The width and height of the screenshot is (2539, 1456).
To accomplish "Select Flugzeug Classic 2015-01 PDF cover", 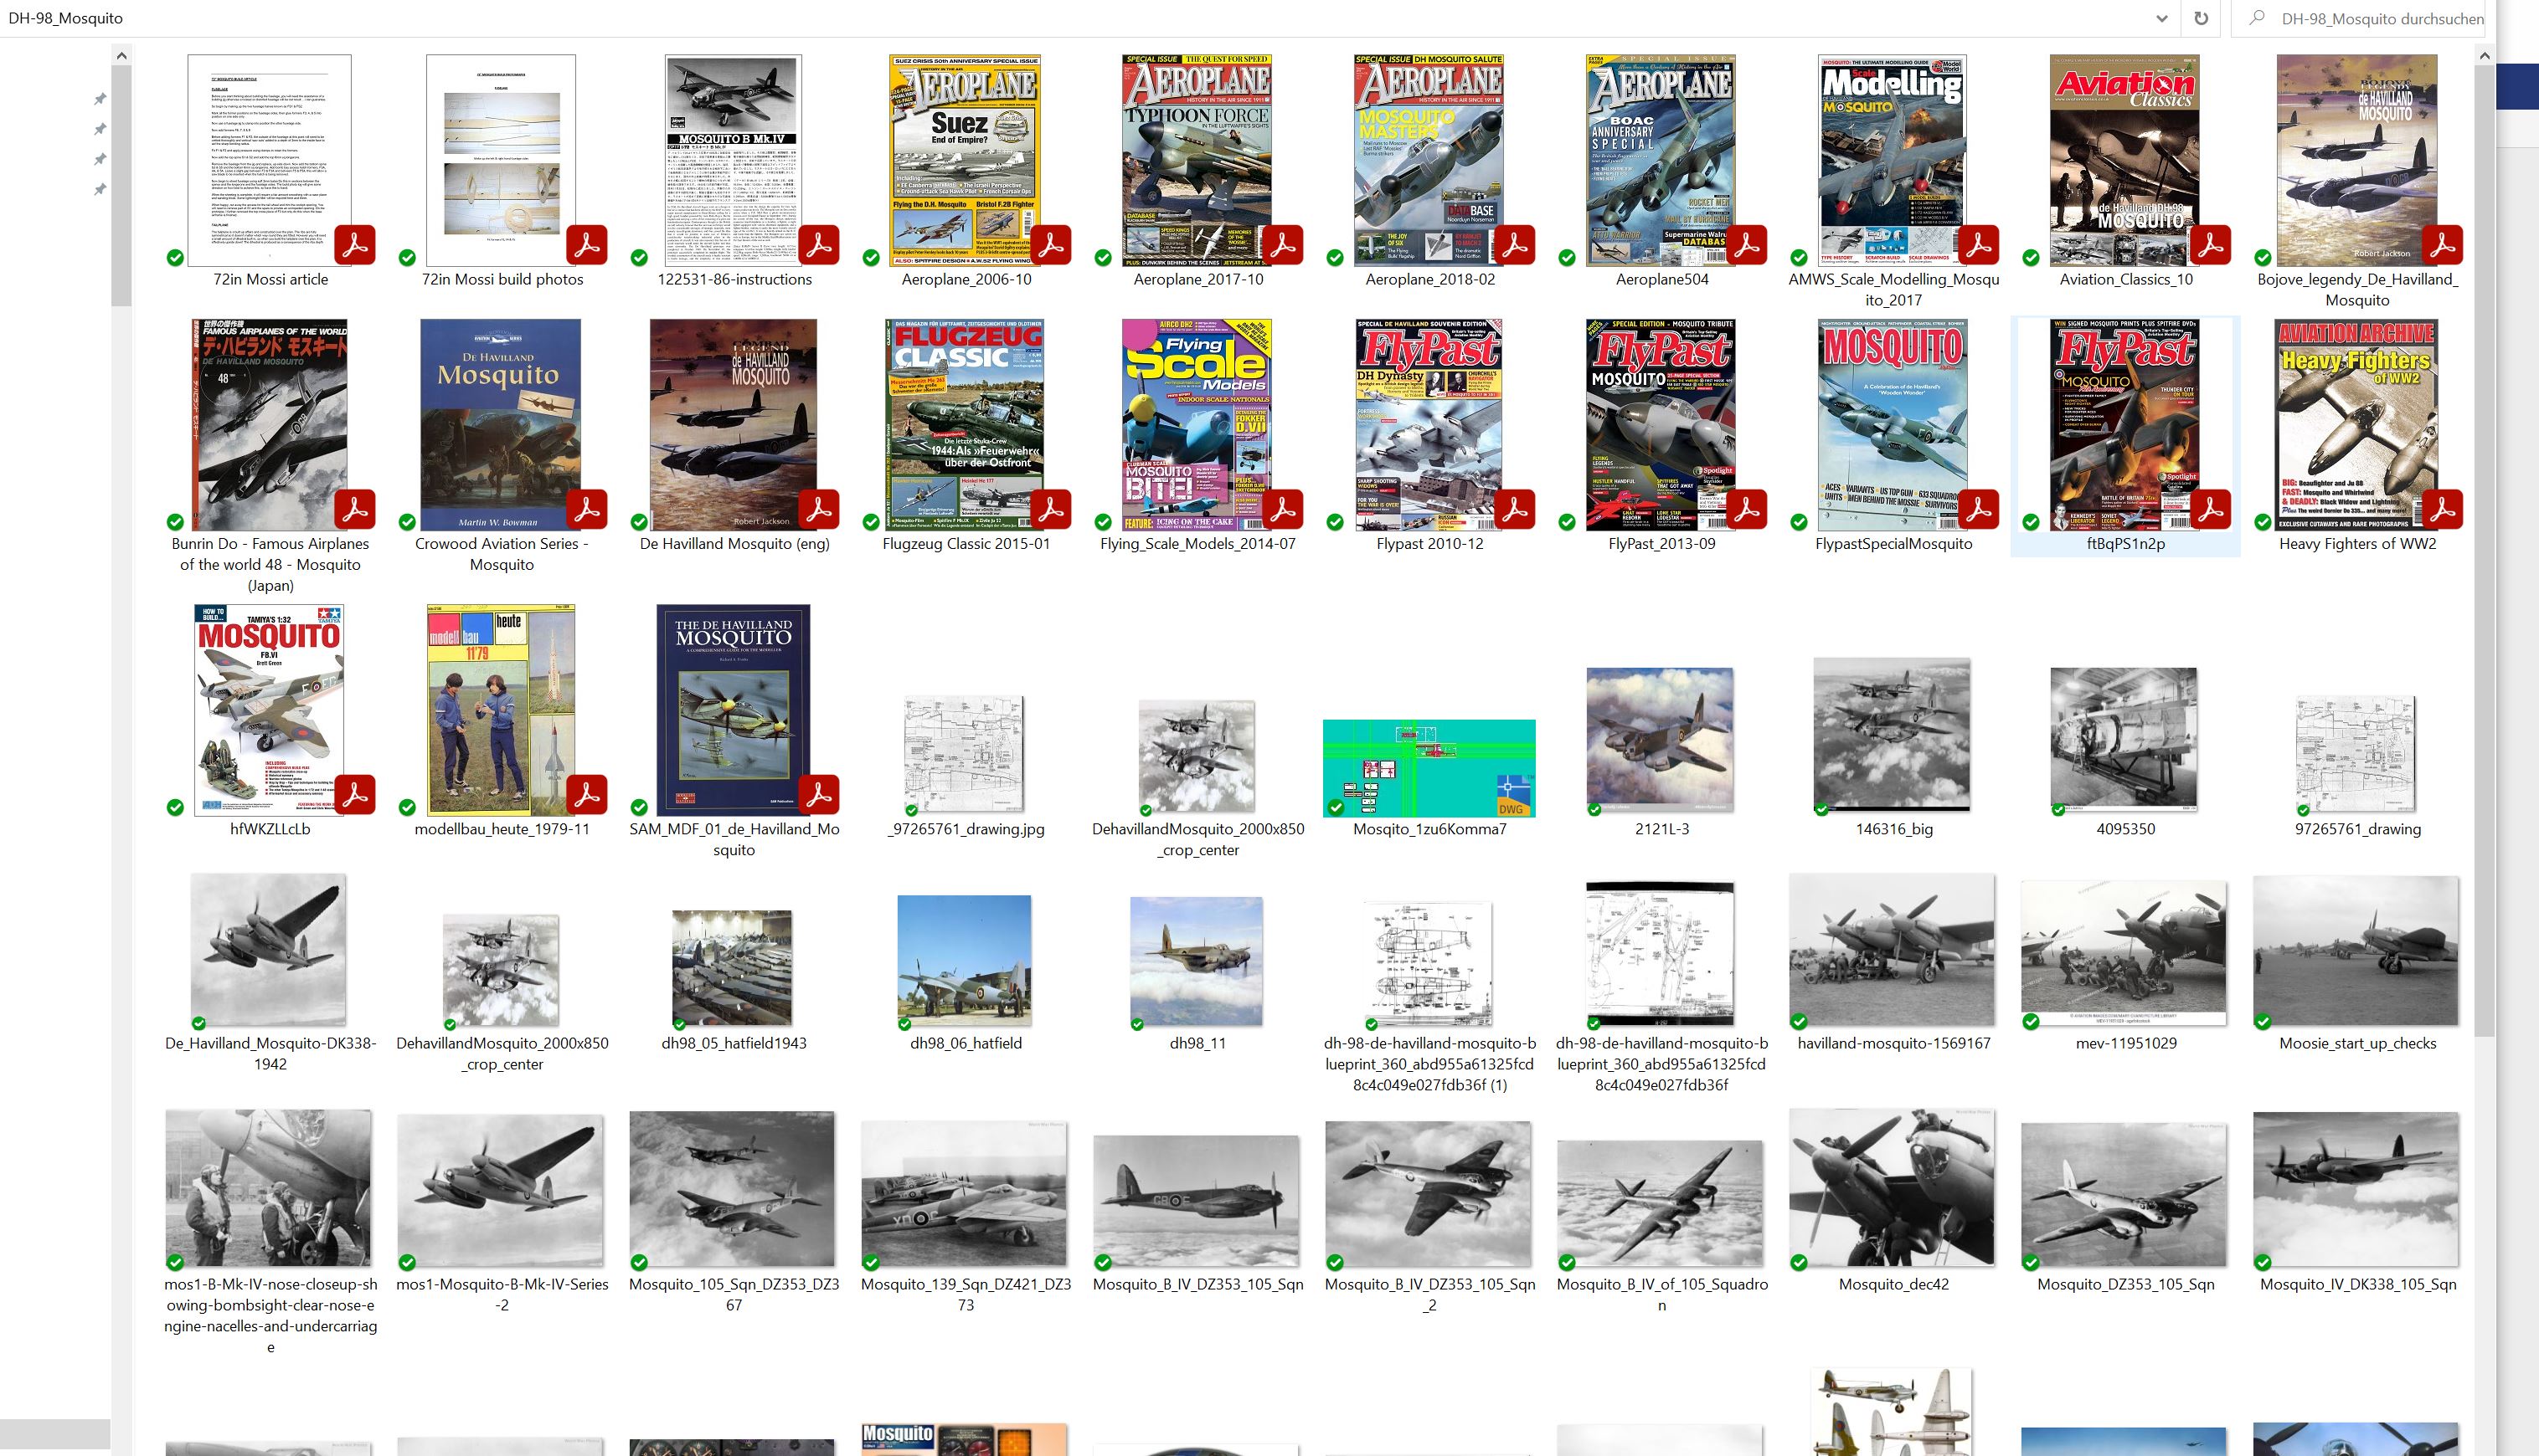I will pyautogui.click(x=965, y=425).
